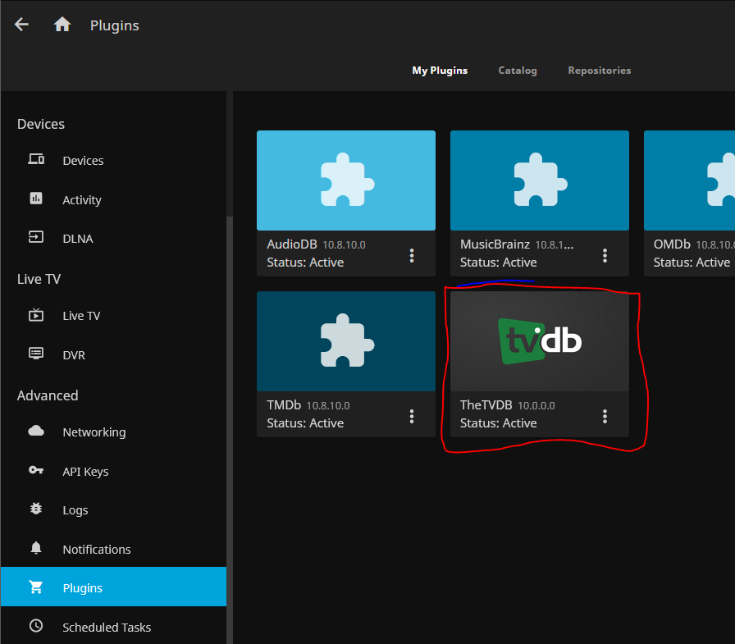
Task: Click the back arrow icon
Action: tap(21, 25)
